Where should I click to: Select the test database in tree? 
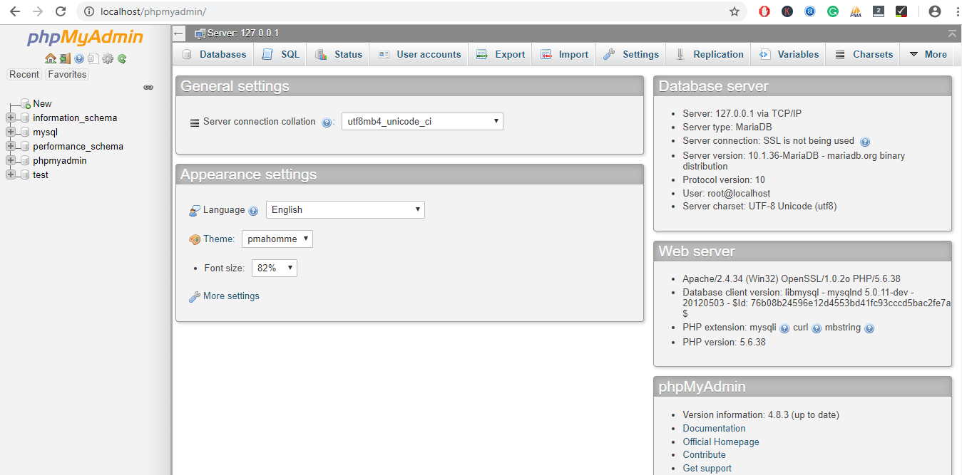coord(41,175)
